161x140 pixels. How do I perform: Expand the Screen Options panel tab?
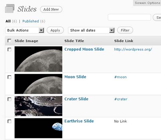147,3
